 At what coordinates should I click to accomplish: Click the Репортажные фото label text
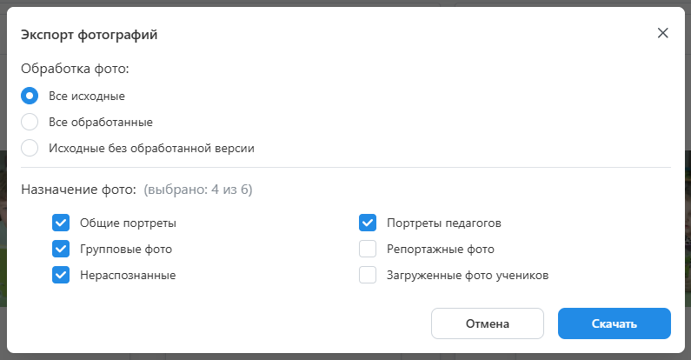(x=440, y=249)
